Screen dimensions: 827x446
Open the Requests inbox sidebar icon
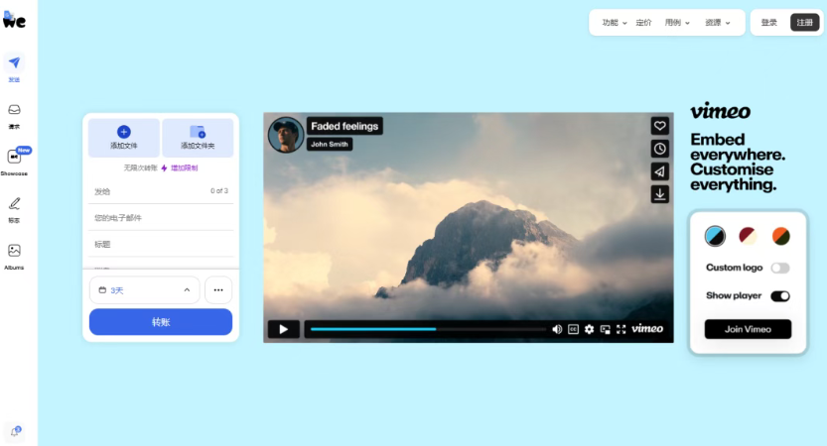14,110
